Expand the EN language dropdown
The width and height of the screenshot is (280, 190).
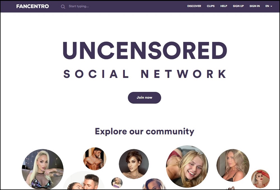tap(269, 6)
